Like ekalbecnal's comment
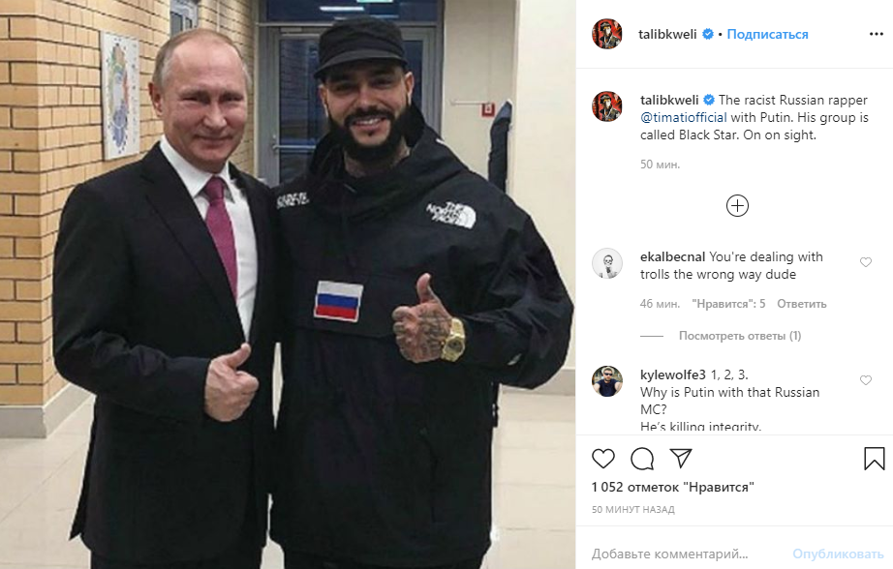Viewport: 893px width, 569px height. [866, 261]
